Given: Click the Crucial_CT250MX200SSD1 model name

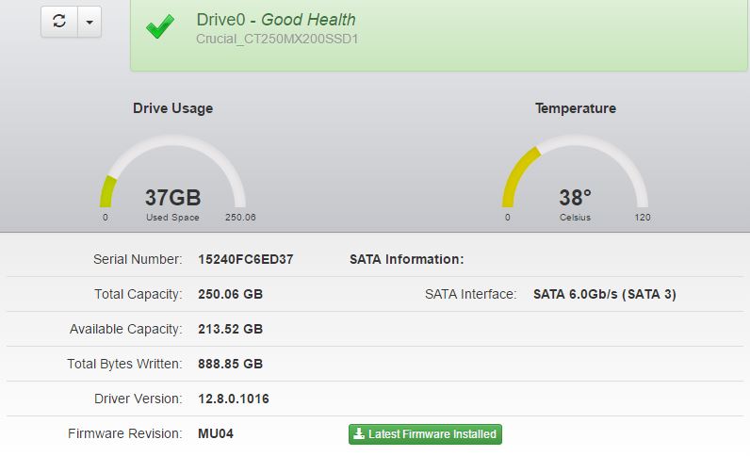Looking at the screenshot, I should pyautogui.click(x=277, y=40).
